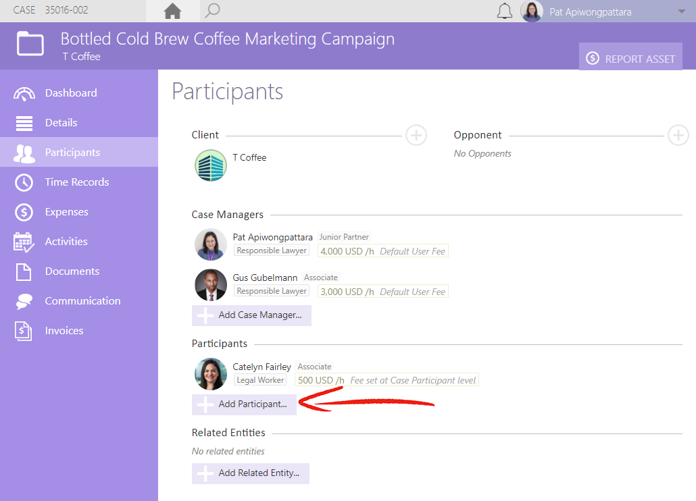Image resolution: width=696 pixels, height=501 pixels.
Task: Click the Time Records clock icon
Action: pos(24,183)
